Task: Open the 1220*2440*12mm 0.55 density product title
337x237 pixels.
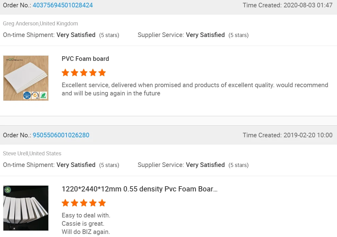Action: 140,189
